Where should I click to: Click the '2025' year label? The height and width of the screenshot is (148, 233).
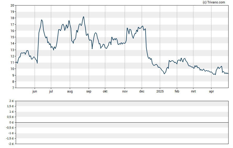tap(160, 91)
